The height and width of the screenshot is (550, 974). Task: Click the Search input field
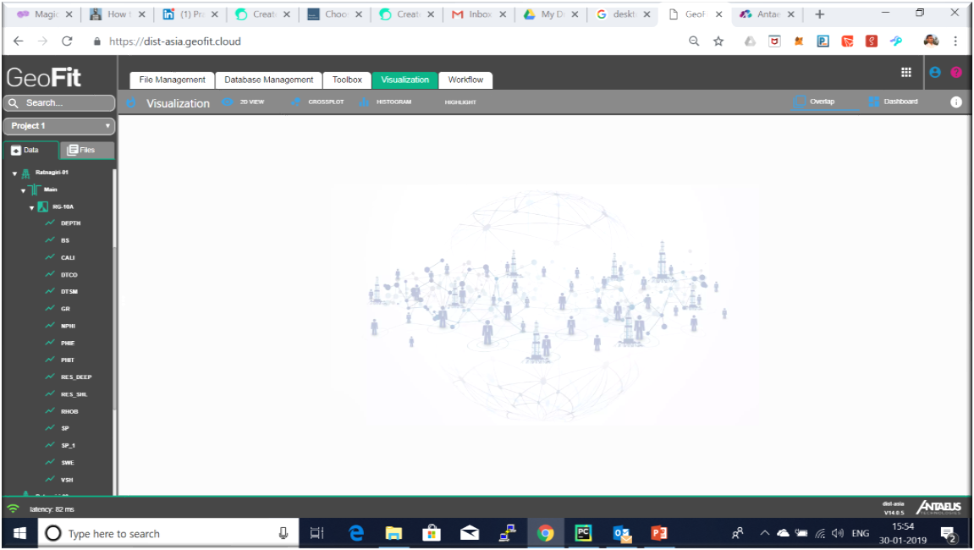point(59,103)
